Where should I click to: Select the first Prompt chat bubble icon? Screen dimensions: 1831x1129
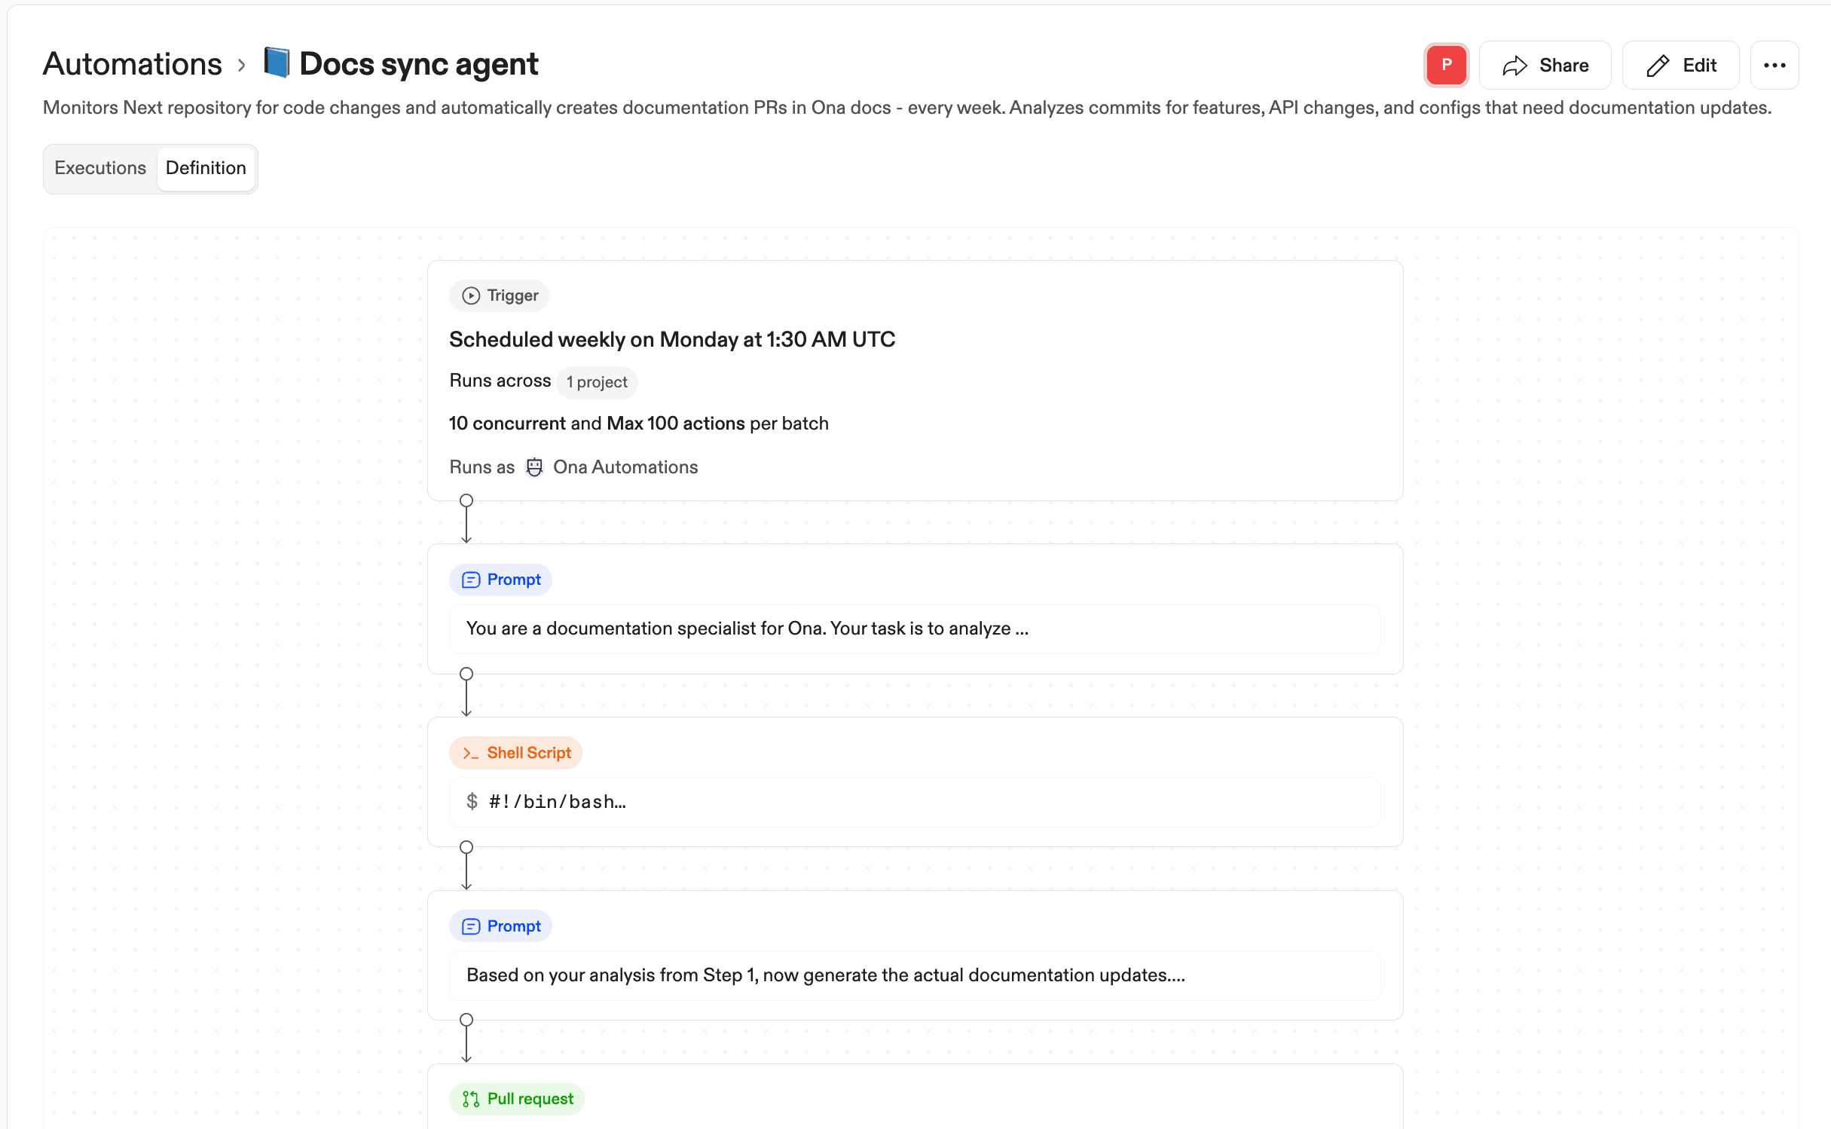point(470,580)
